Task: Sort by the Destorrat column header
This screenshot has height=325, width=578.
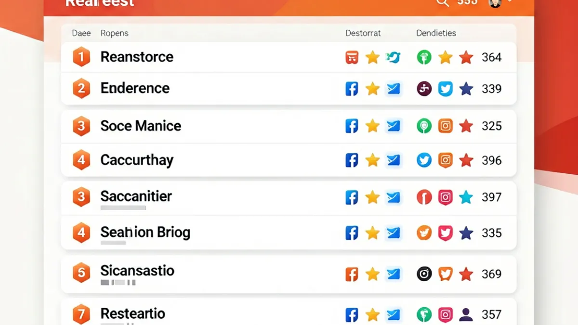Action: (363, 33)
